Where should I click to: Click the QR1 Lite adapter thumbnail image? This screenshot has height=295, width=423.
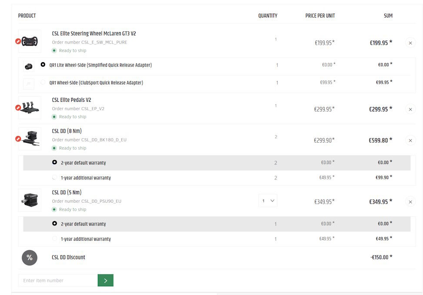click(29, 66)
